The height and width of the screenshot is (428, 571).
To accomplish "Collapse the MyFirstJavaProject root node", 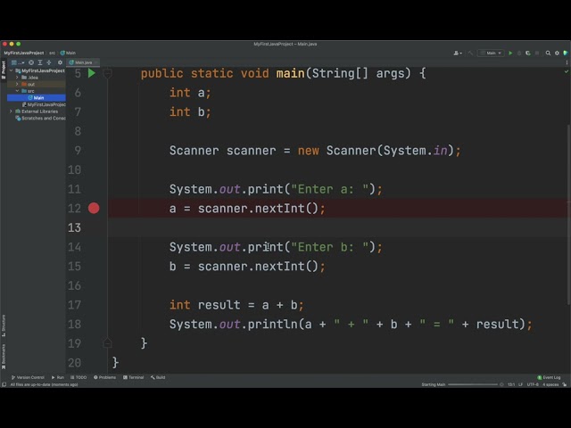I will [12, 70].
